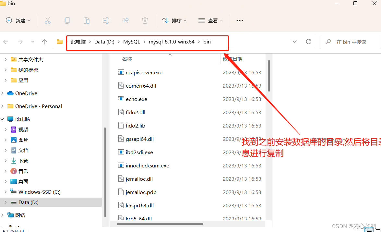
Task: Click the Rename icon in toolbar
Action: click(106, 21)
